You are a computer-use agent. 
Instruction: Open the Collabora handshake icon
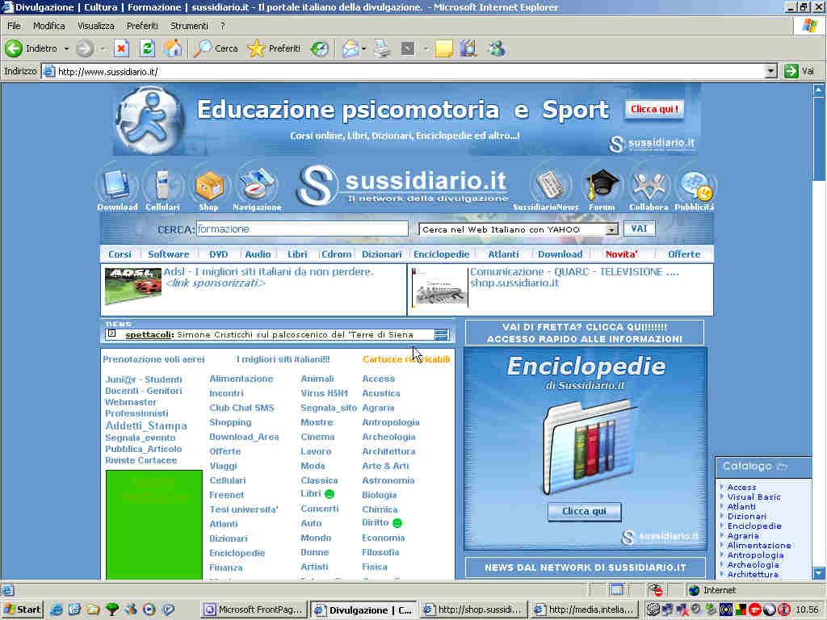click(649, 186)
